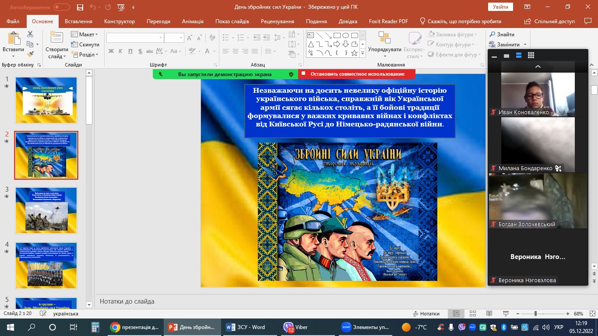
Task: Apply text shadow with the S button
Action: tap(140, 51)
